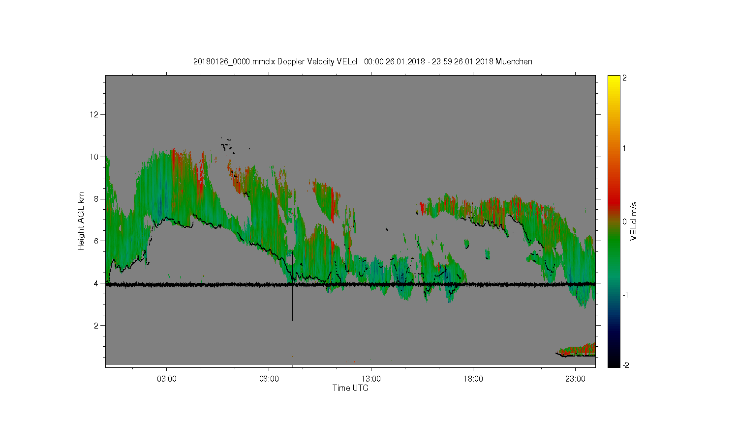Select the 23:00 time tick label
Image resolution: width=738 pixels, height=442 pixels.
[575, 379]
